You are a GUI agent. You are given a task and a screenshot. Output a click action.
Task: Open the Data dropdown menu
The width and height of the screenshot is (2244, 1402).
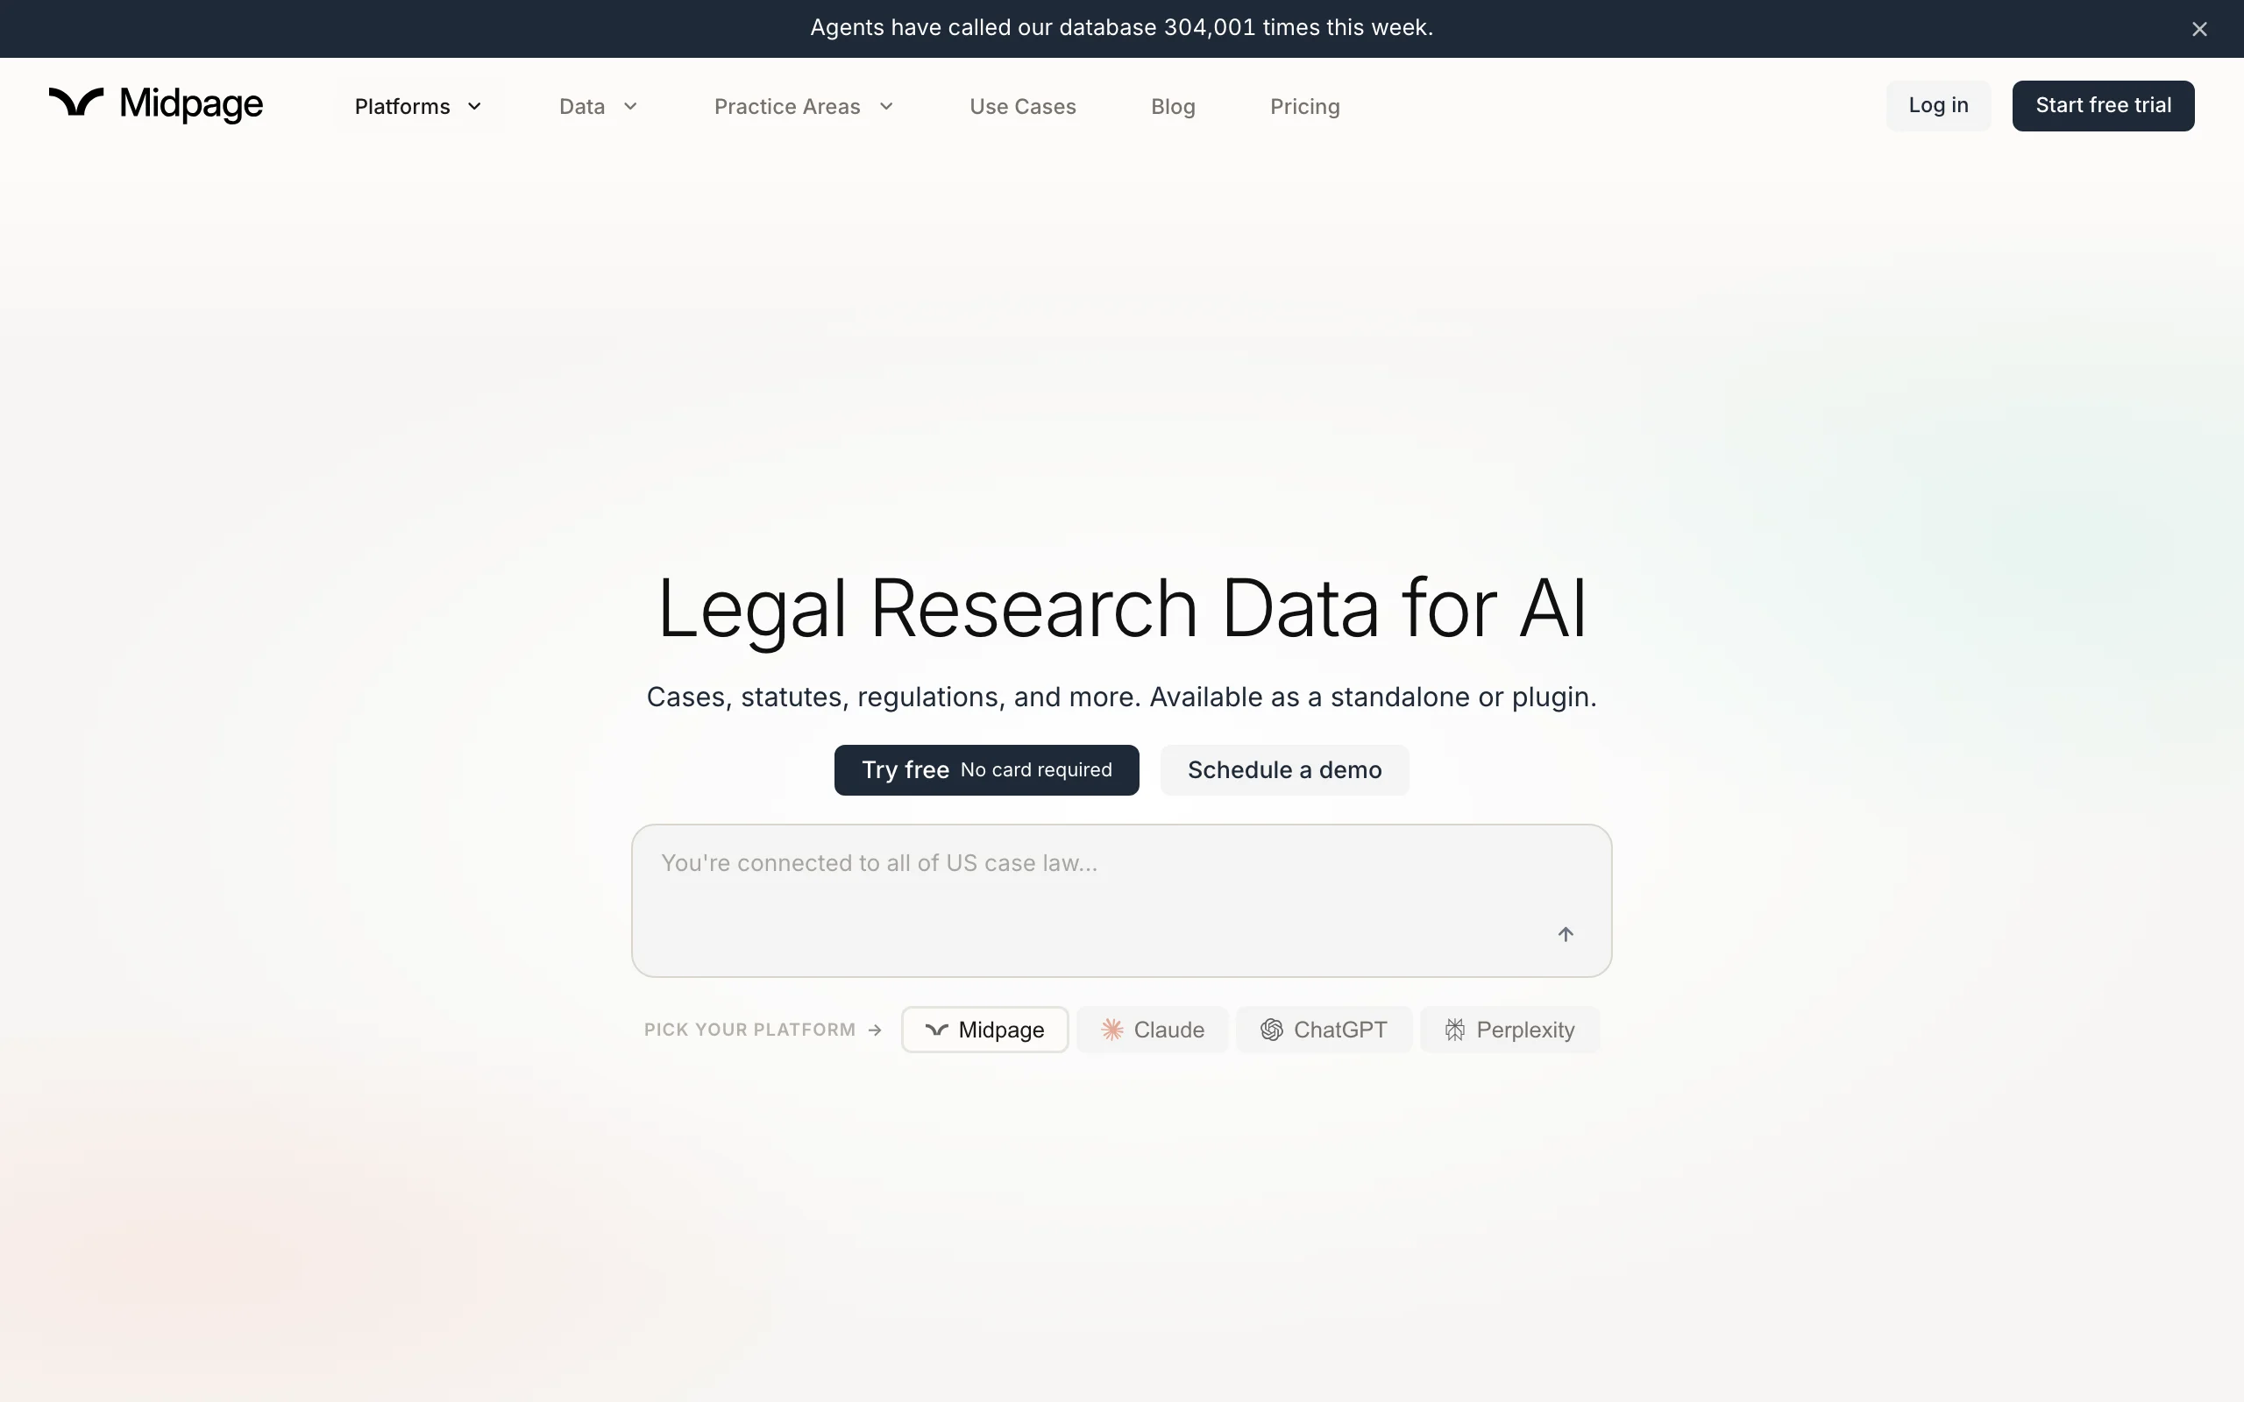(599, 107)
